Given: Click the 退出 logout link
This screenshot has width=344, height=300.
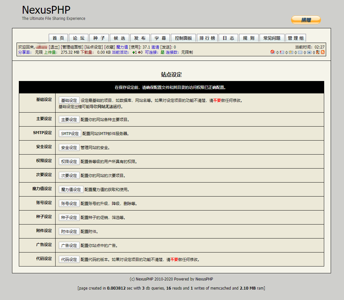Looking at the screenshot, I should pyautogui.click(x=54, y=47).
